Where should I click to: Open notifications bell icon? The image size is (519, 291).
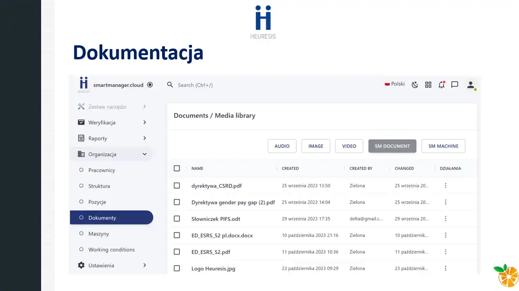pyautogui.click(x=441, y=85)
